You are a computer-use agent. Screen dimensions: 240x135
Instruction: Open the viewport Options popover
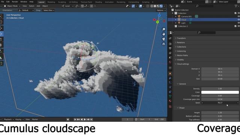(x=161, y=10)
